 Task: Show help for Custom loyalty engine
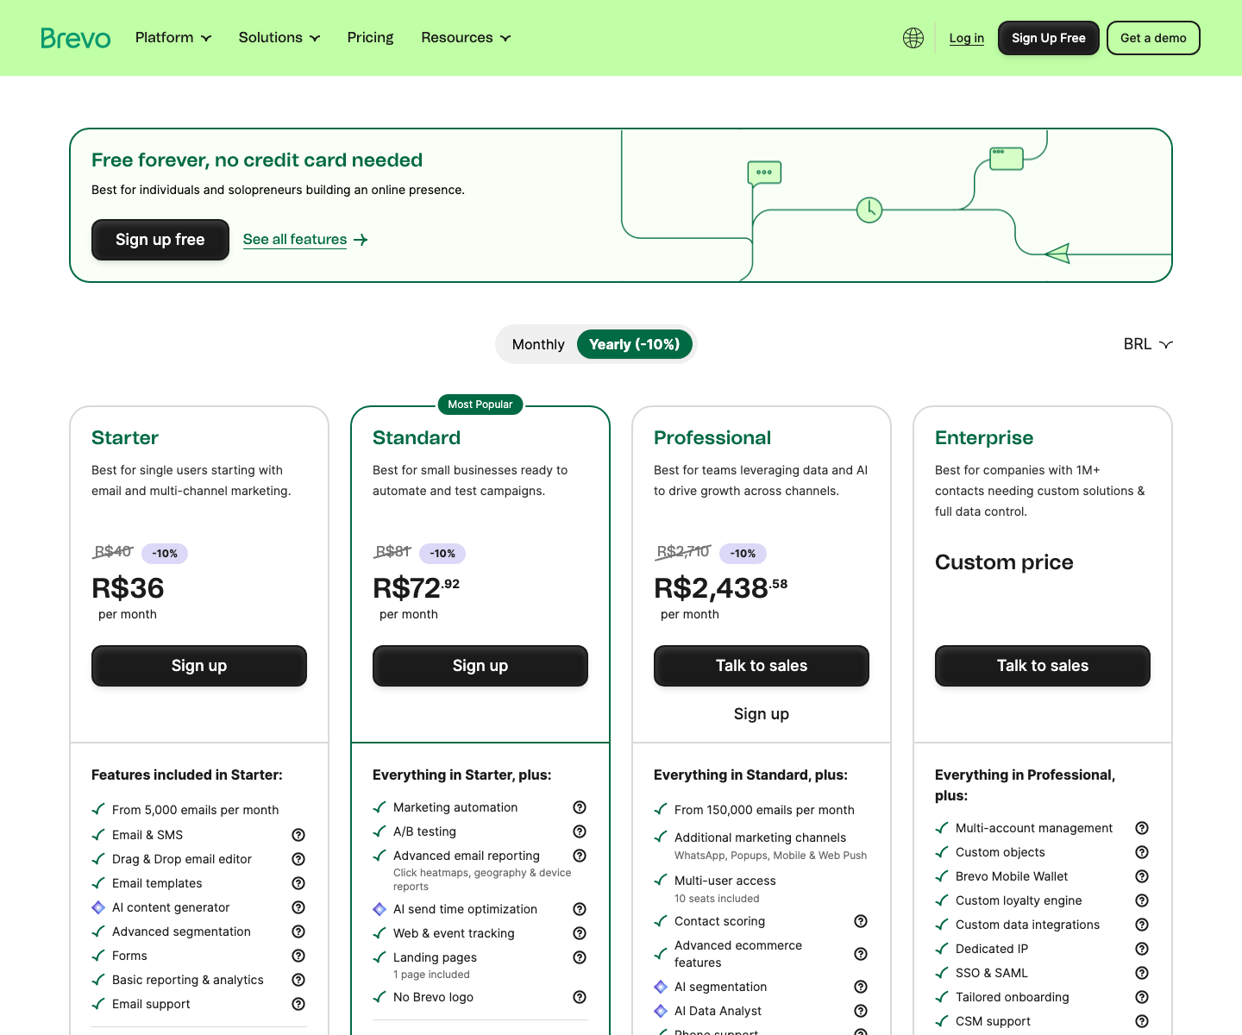(x=1142, y=900)
